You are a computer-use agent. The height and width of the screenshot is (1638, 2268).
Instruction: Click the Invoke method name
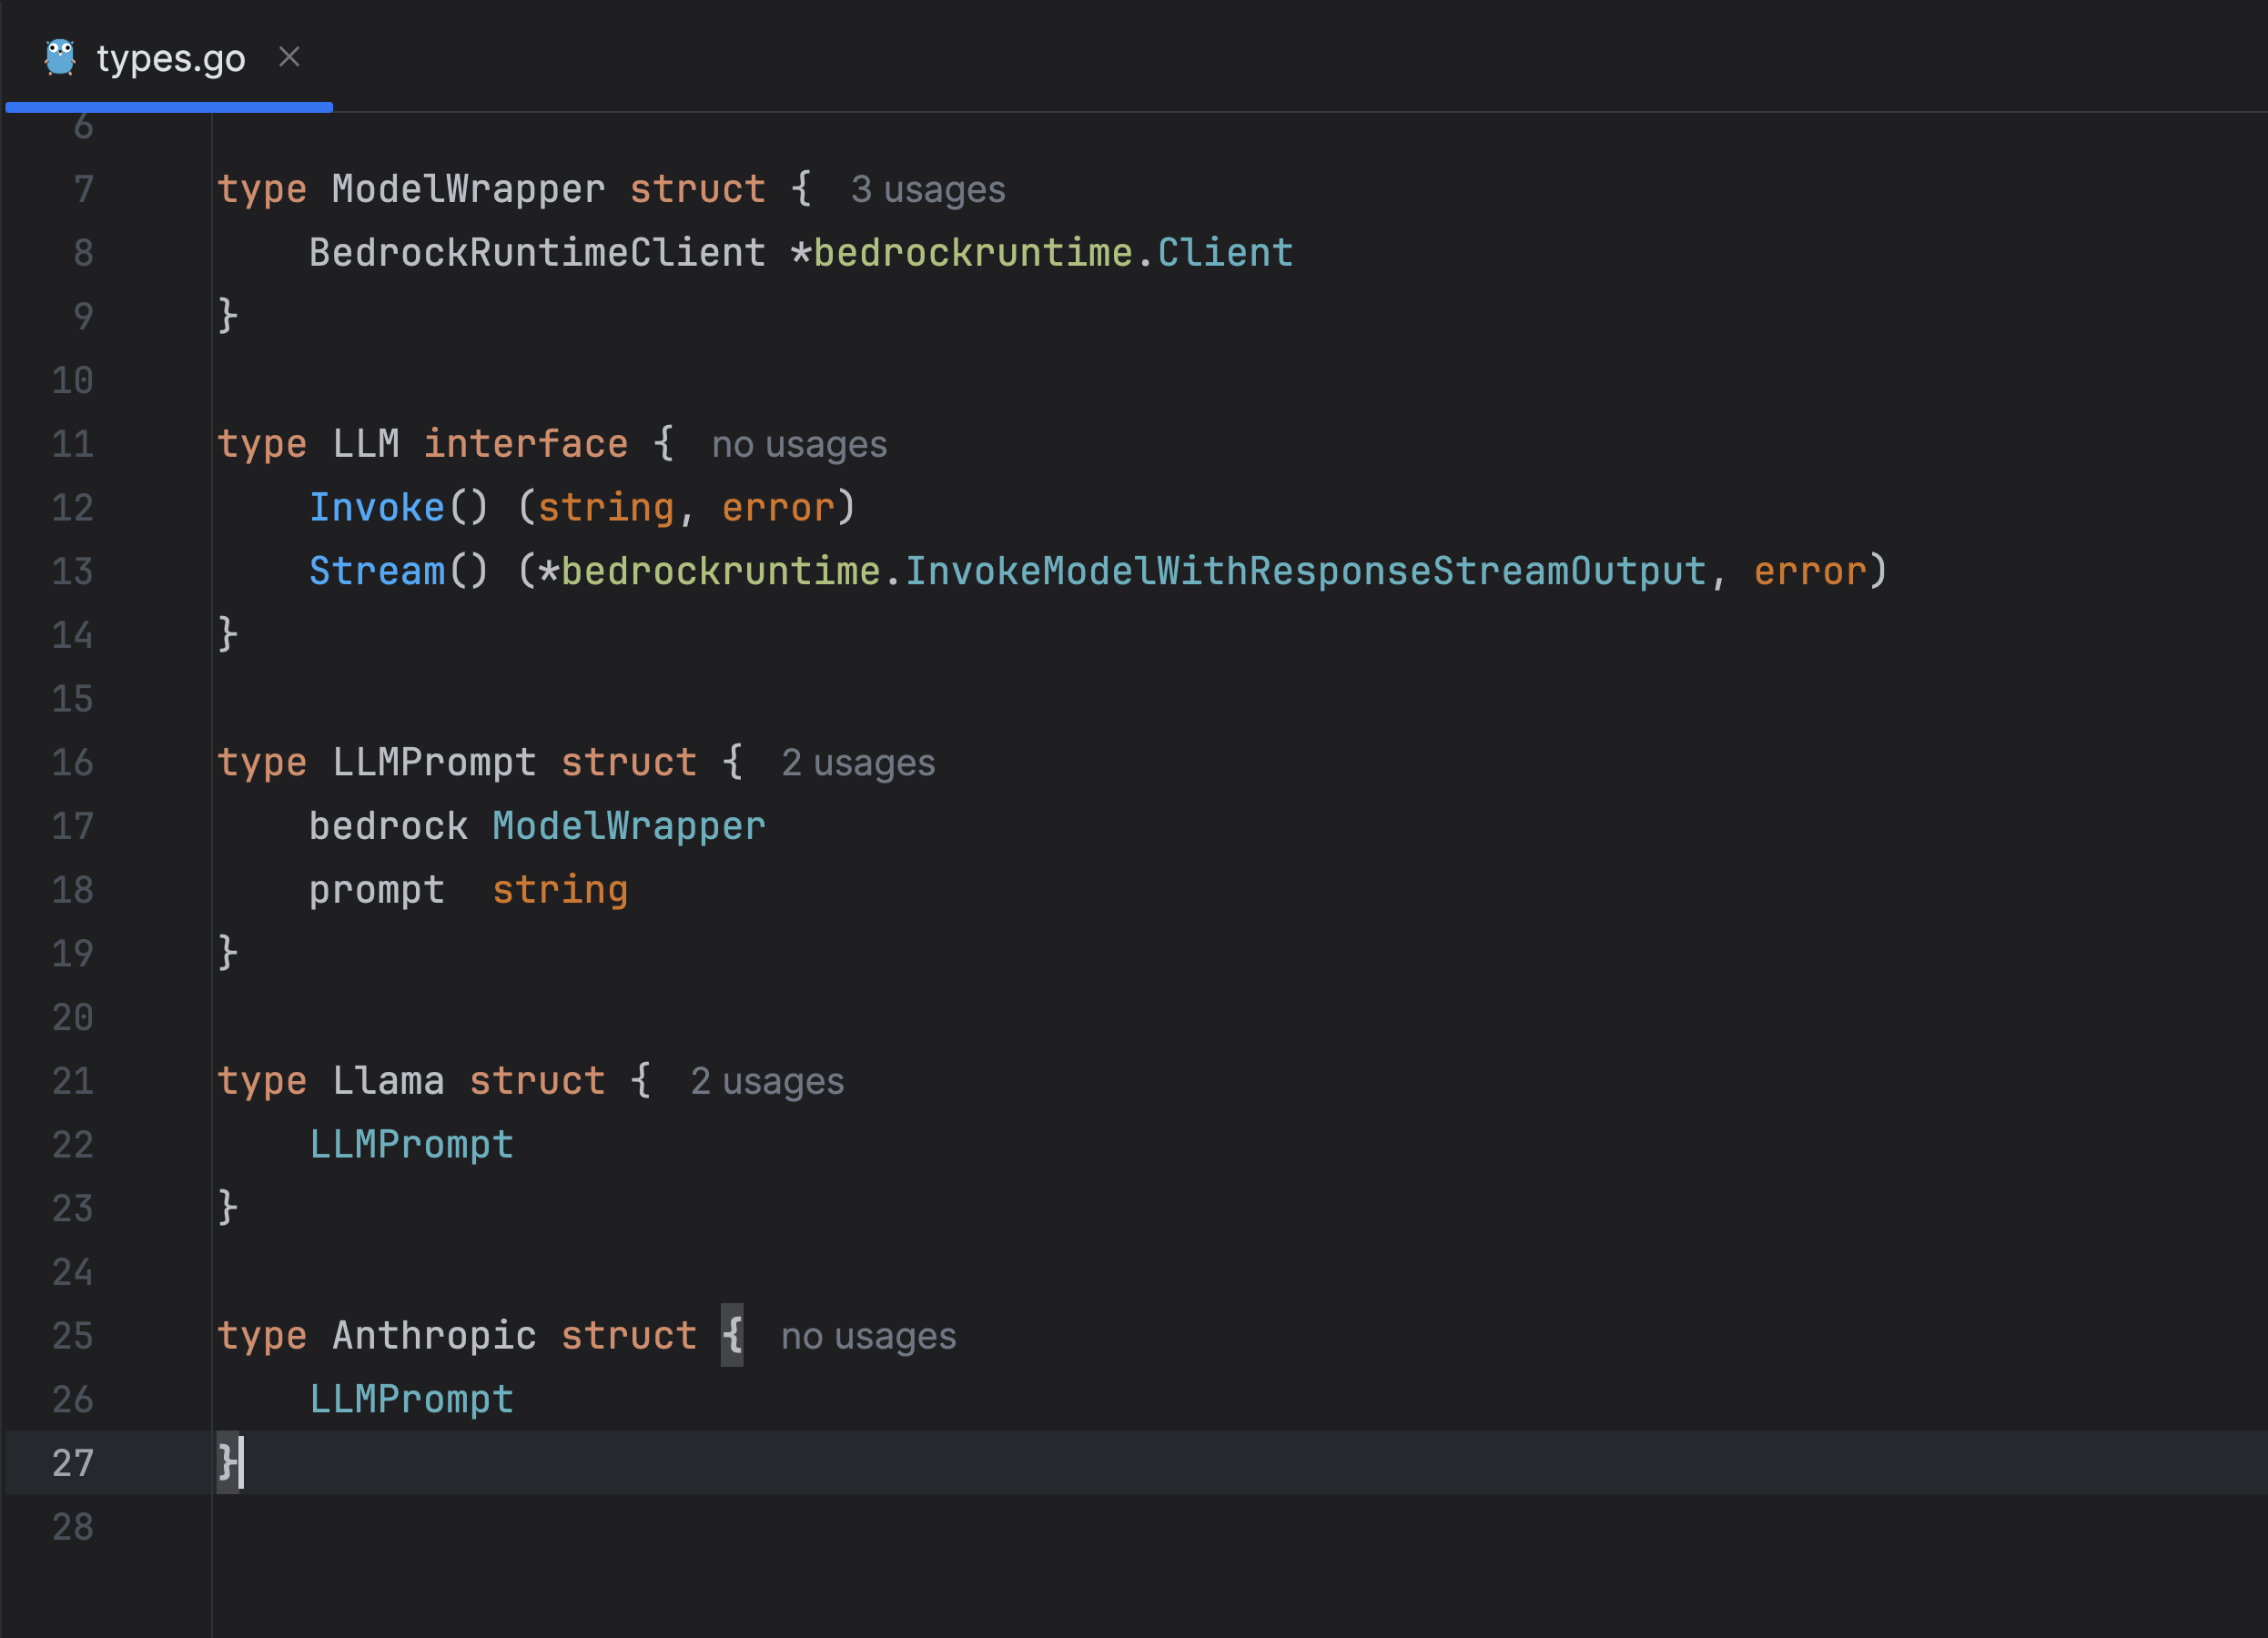coord(376,508)
